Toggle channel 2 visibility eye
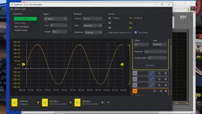This screenshot has width=202, height=114. (165, 73)
